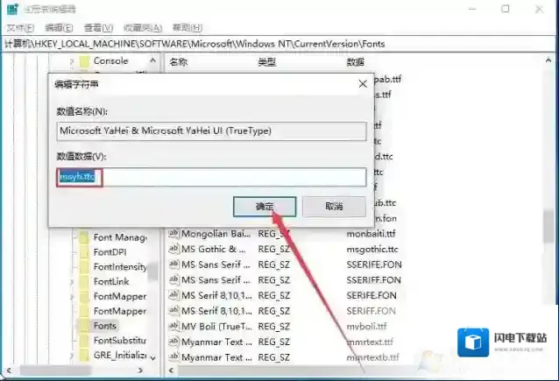Expand the GRE_Initialize tree node

click(71, 355)
